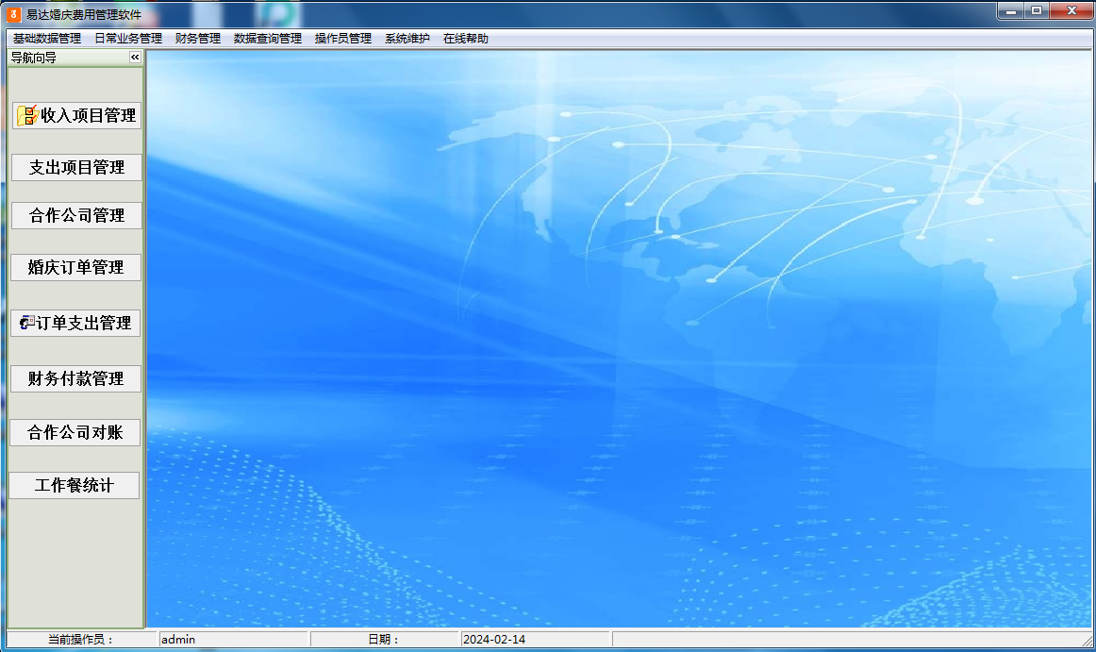Collapse the 导航向导 panel with chevron
1096x652 pixels.
pyautogui.click(x=135, y=58)
